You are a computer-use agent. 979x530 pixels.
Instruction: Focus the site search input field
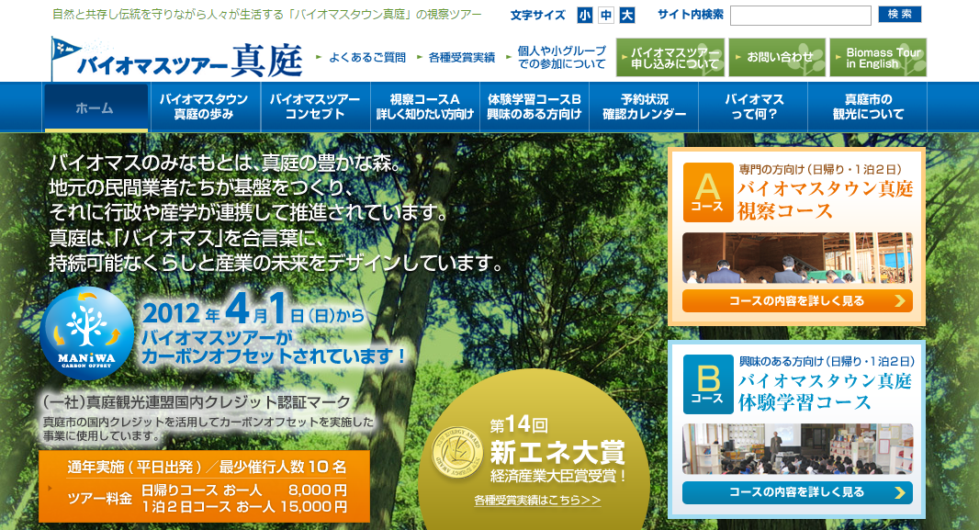pos(801,16)
